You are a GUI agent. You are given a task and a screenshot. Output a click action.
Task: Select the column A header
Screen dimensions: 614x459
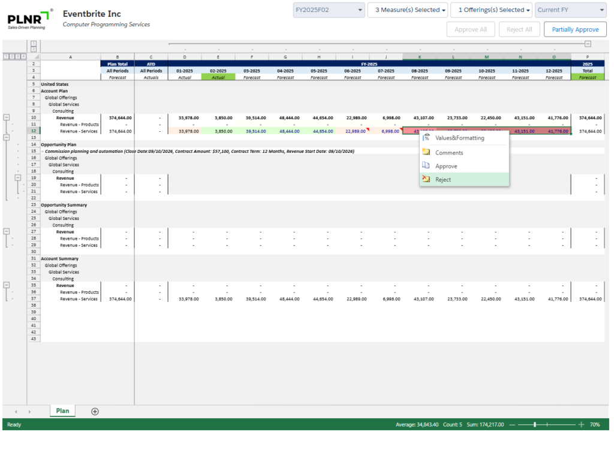pos(71,57)
